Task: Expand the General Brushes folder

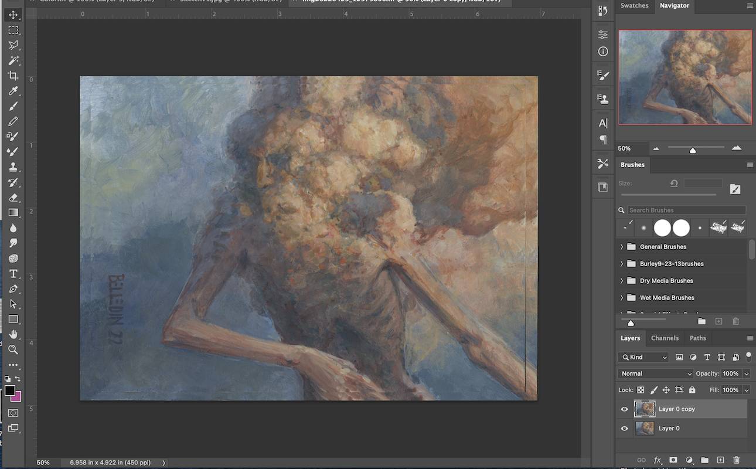Action: [x=622, y=247]
